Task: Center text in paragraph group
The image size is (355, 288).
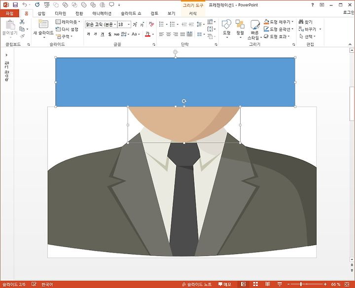Action: [x=169, y=34]
